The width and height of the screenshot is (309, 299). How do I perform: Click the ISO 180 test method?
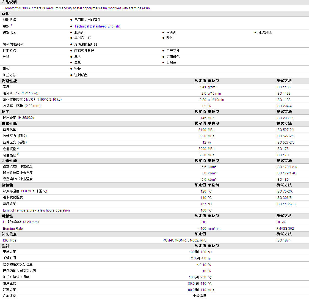pyautogui.click(x=282, y=179)
